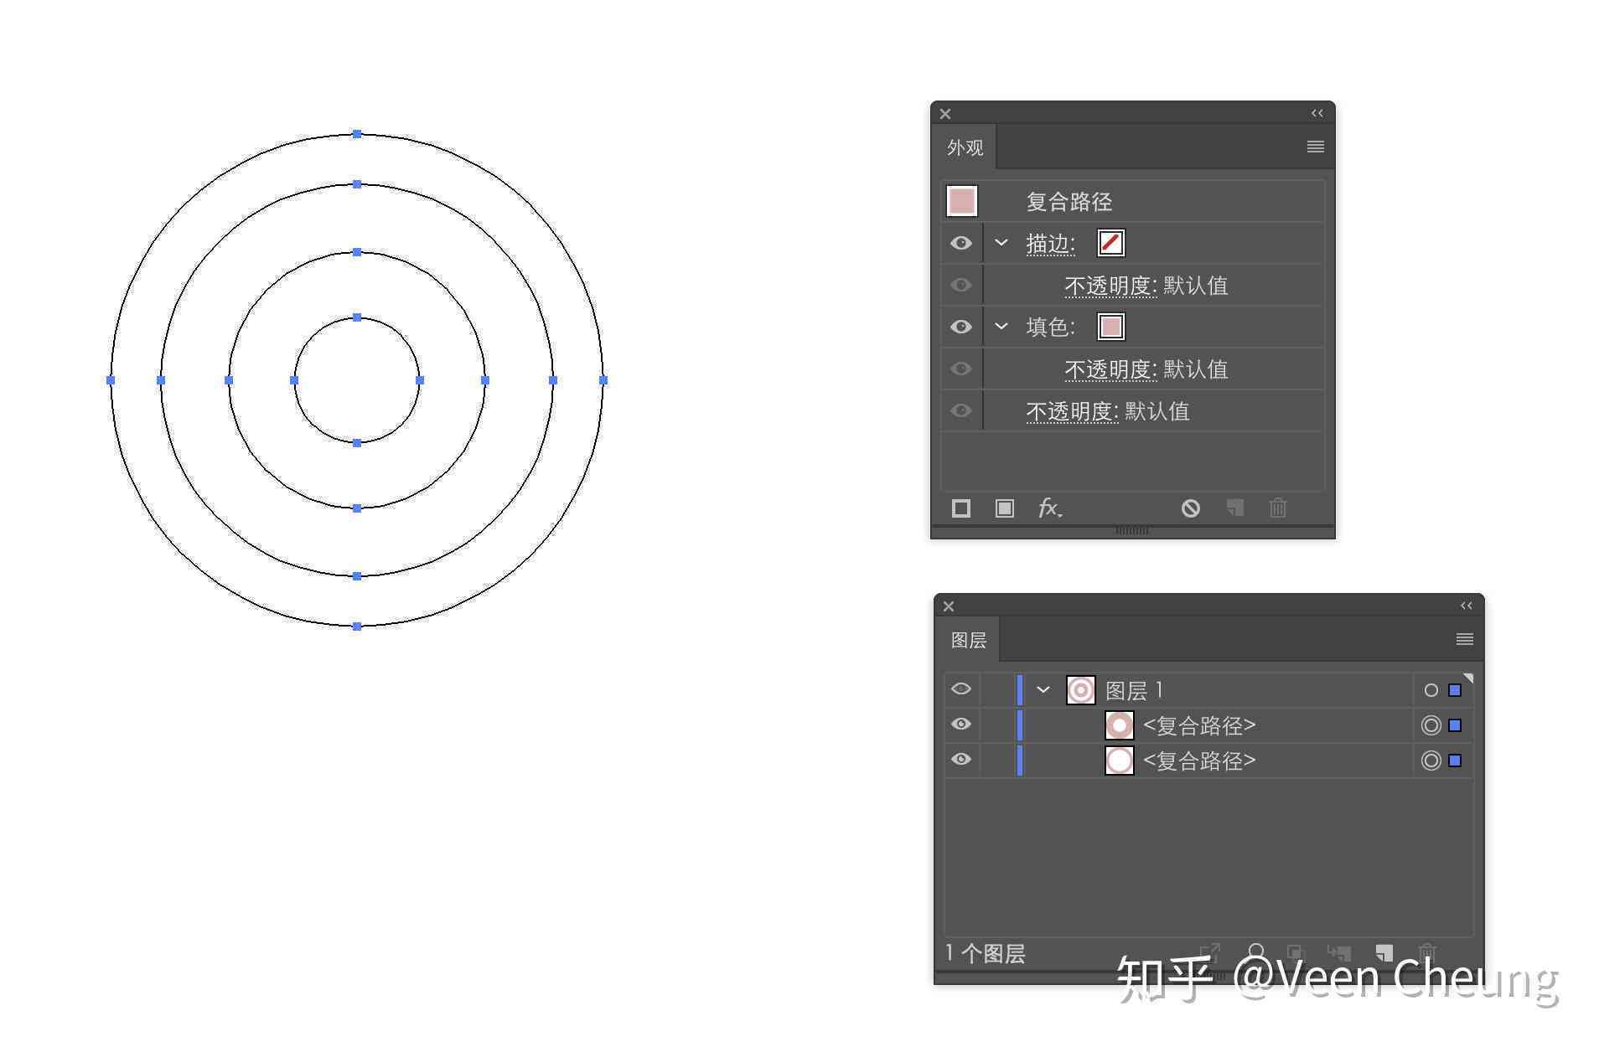Image resolution: width=1599 pixels, height=1052 pixels.
Task: Collapse the 图层 panel with double-arrow icon
Action: point(1467,606)
